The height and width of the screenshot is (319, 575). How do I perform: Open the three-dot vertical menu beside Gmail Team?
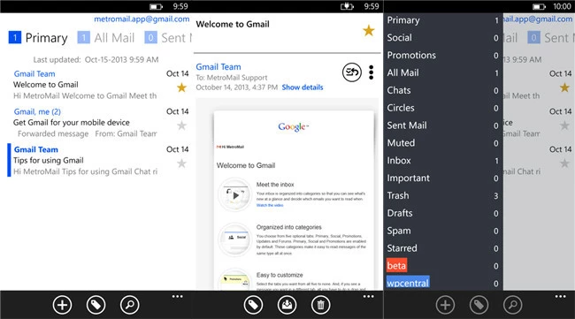pyautogui.click(x=372, y=72)
